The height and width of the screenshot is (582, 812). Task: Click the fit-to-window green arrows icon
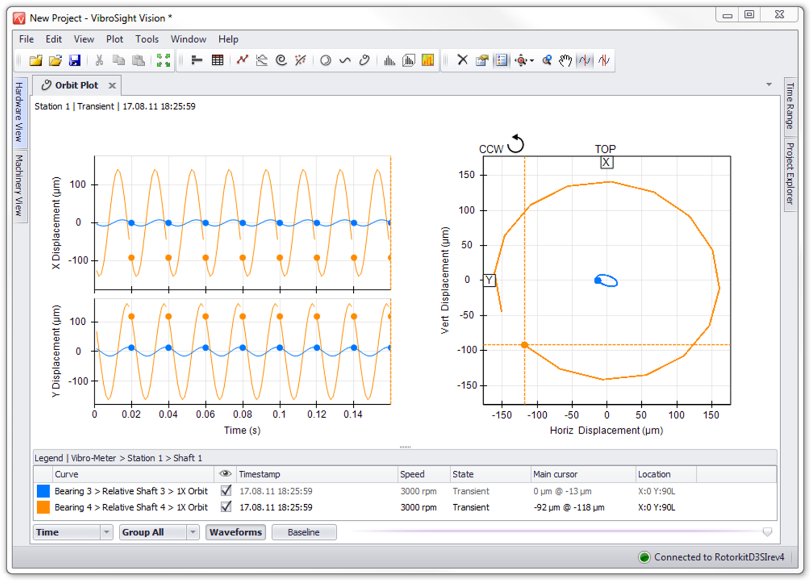point(163,60)
